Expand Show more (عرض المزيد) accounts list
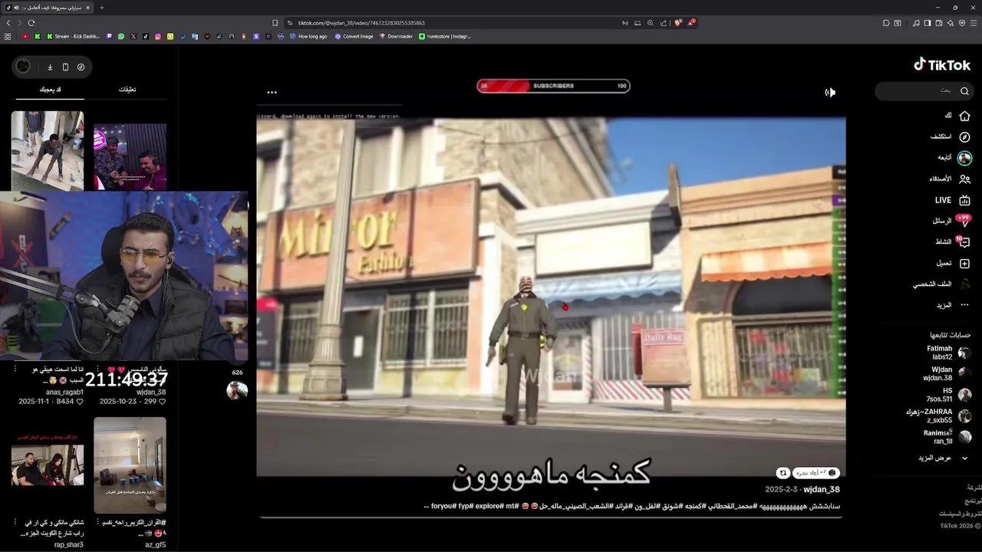The height and width of the screenshot is (552, 982). 943,458
